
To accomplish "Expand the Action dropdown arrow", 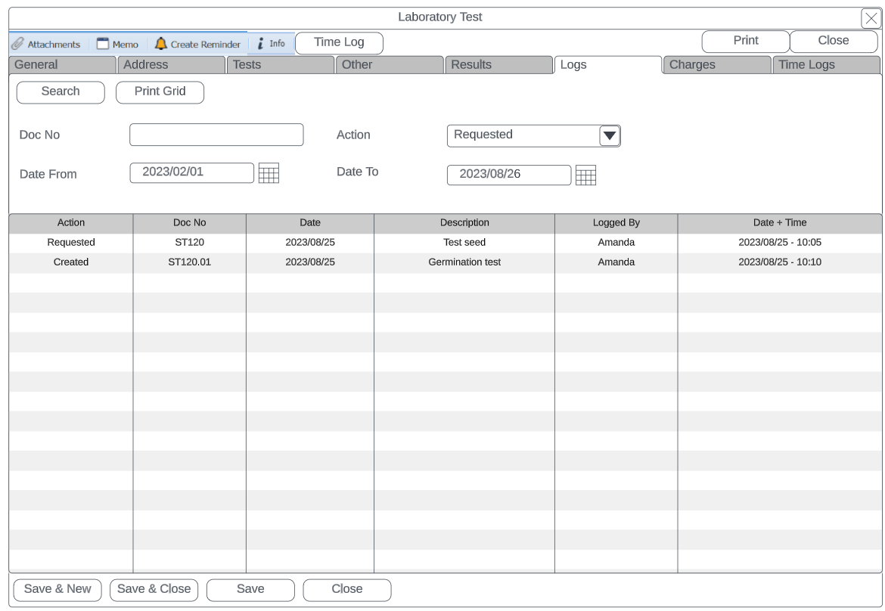I will (610, 136).
